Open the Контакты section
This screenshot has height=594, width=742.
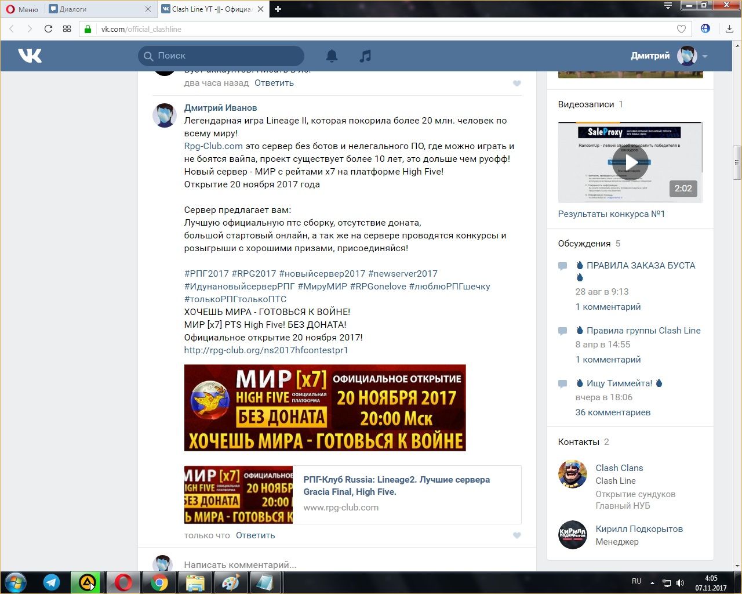pos(579,442)
